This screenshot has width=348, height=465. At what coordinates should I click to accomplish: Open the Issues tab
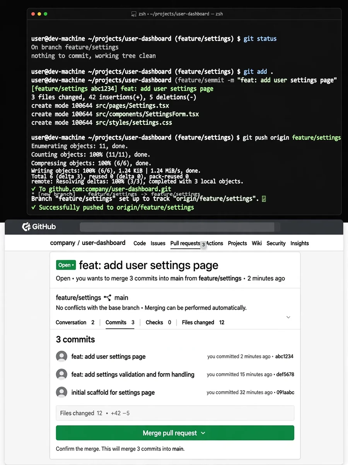(158, 243)
